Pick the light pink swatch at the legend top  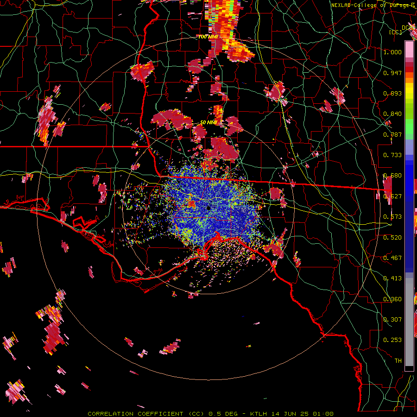tap(409, 50)
